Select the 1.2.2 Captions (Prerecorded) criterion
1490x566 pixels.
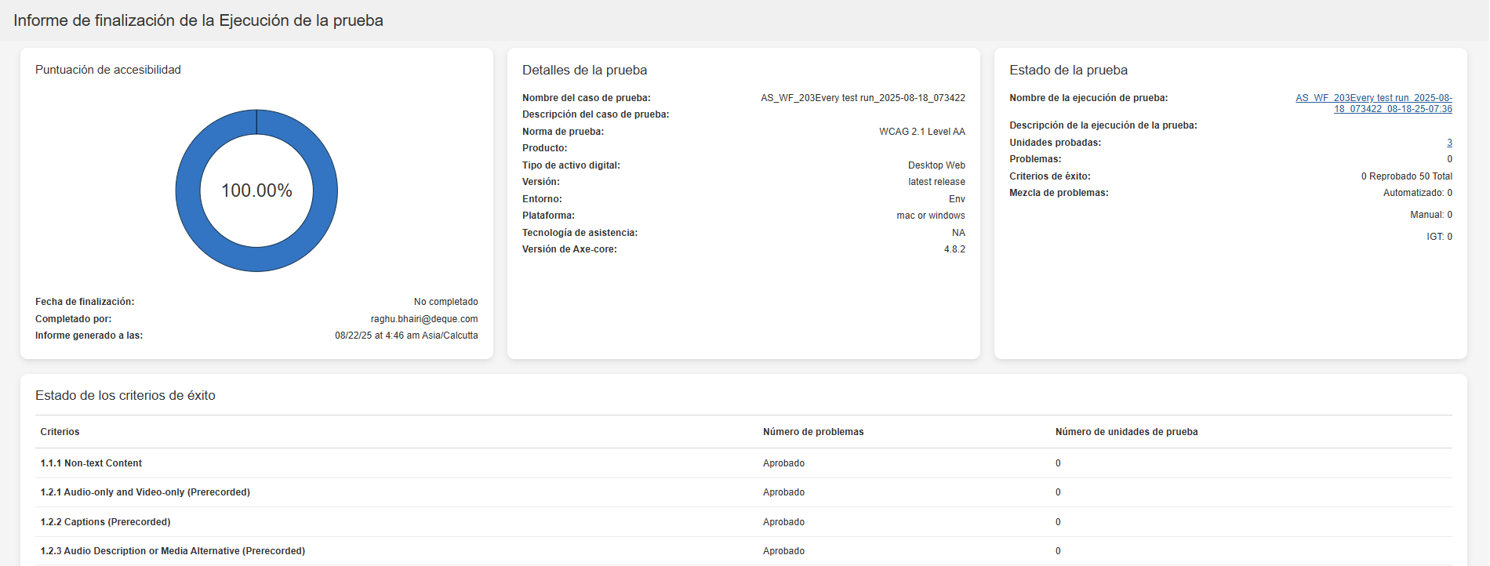(x=105, y=522)
